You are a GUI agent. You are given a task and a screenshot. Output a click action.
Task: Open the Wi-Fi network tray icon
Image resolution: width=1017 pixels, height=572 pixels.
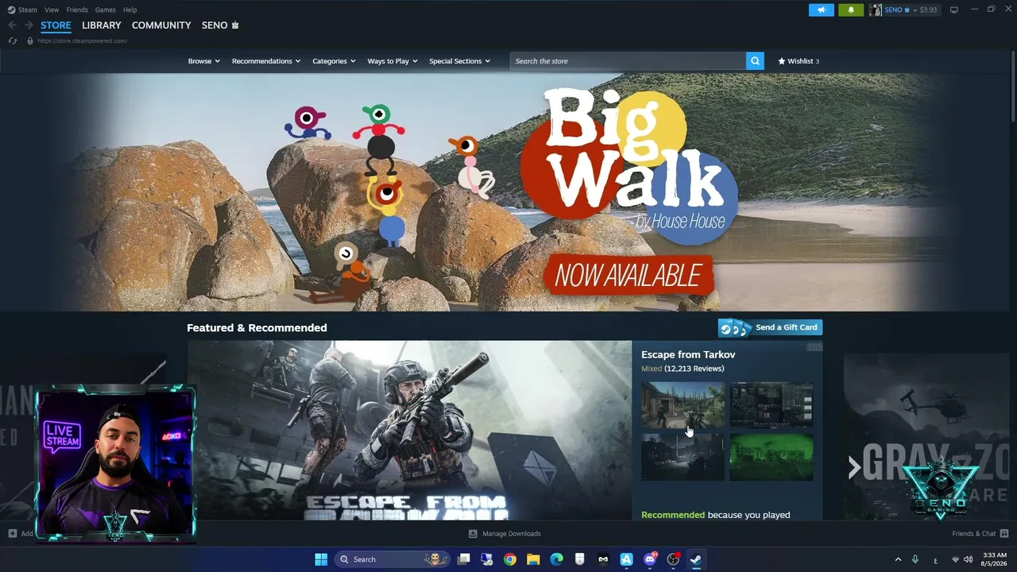click(955, 559)
